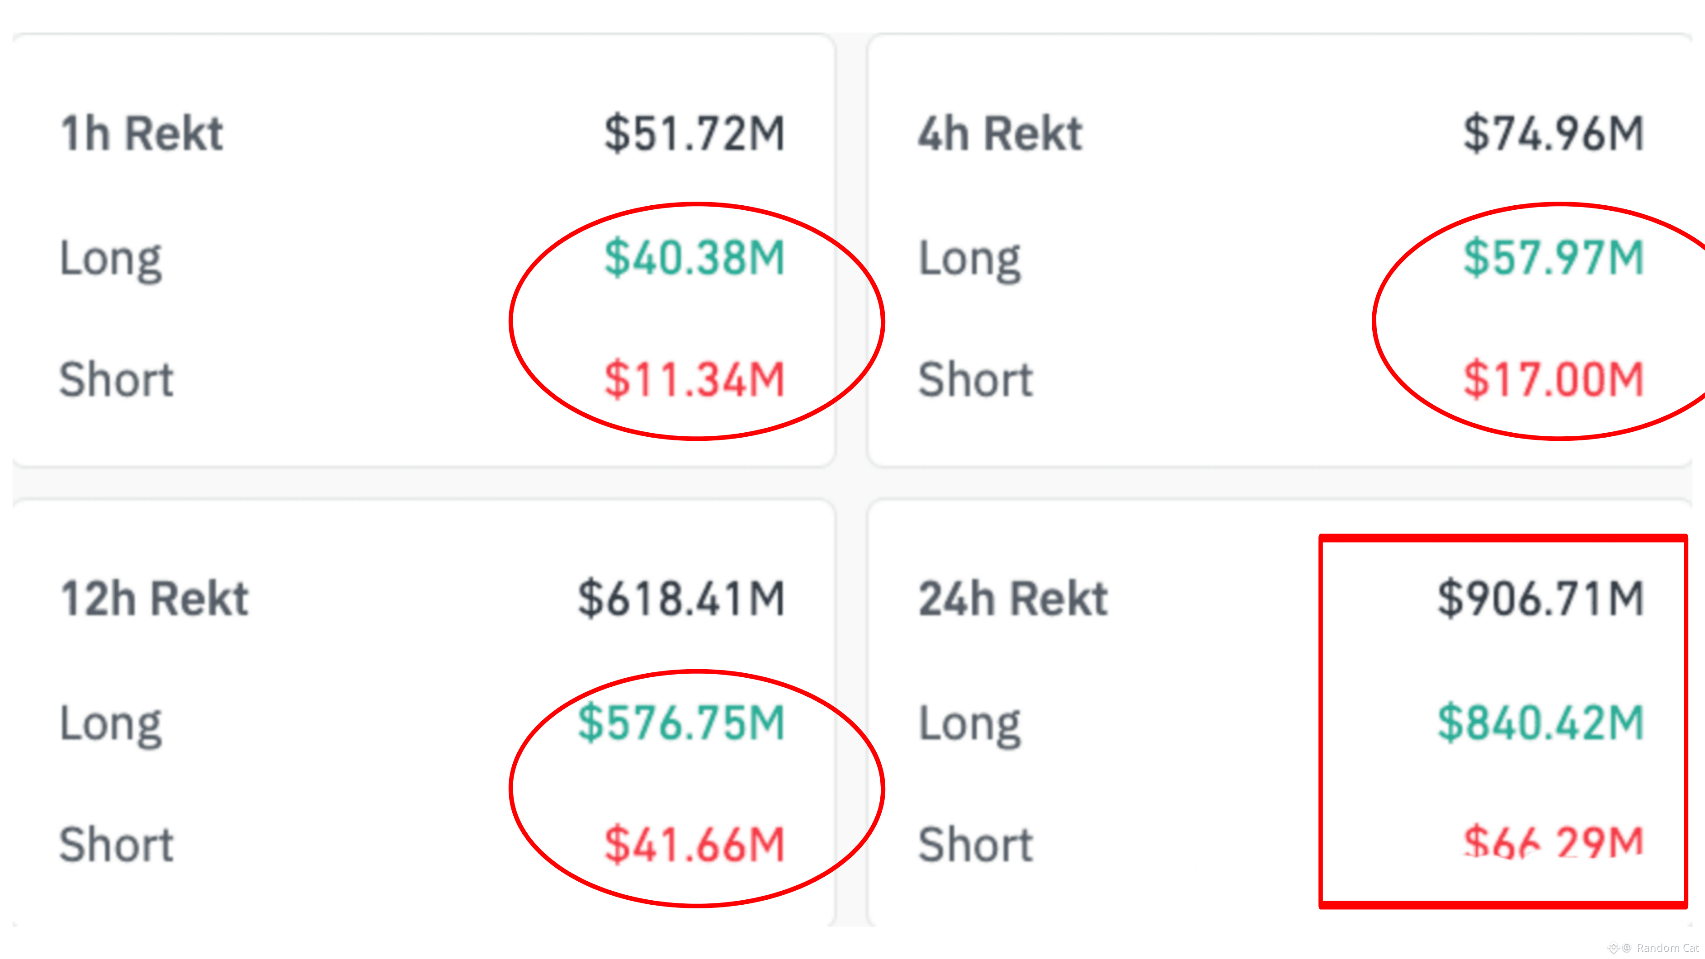Click the 1h Rekt label
1705x959 pixels.
[142, 134]
